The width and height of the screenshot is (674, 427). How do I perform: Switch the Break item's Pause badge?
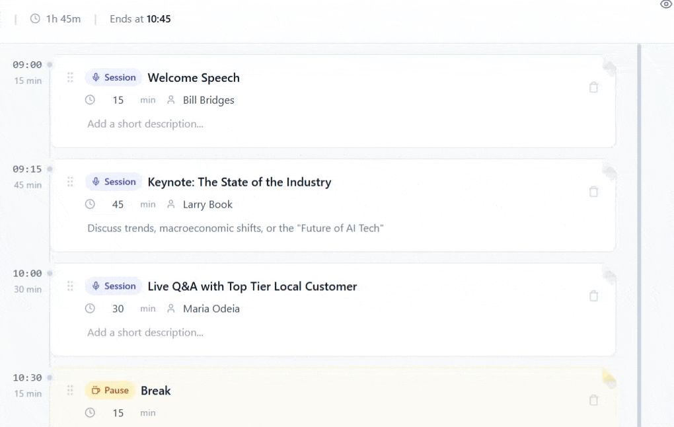110,391
